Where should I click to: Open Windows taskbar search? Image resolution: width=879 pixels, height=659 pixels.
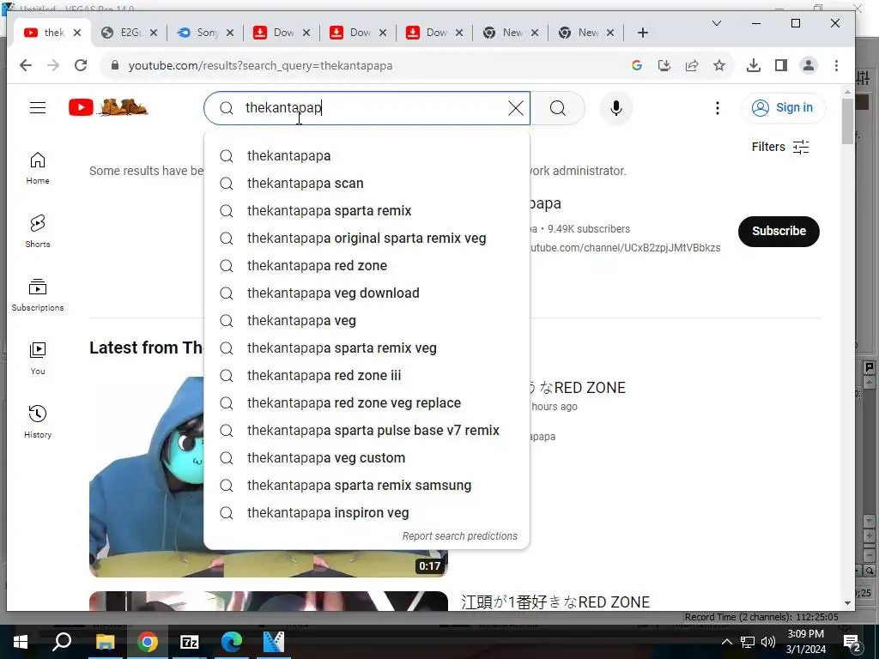[62, 642]
